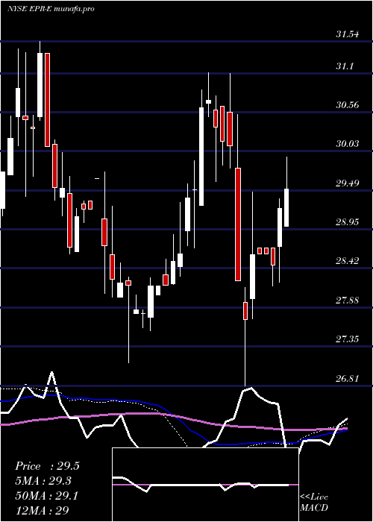Click the 27.35 price axis label

(x=348, y=339)
